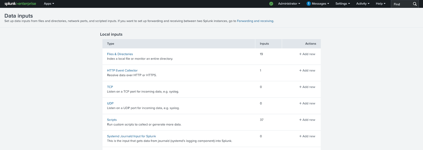Open the Administrator menu
This screenshot has width=423, height=150.
coord(289,4)
